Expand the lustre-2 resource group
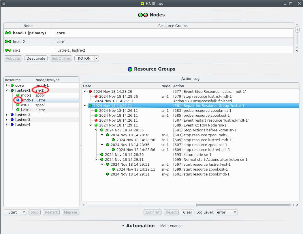Viewport: 303px width, 234px height. click(x=7, y=115)
